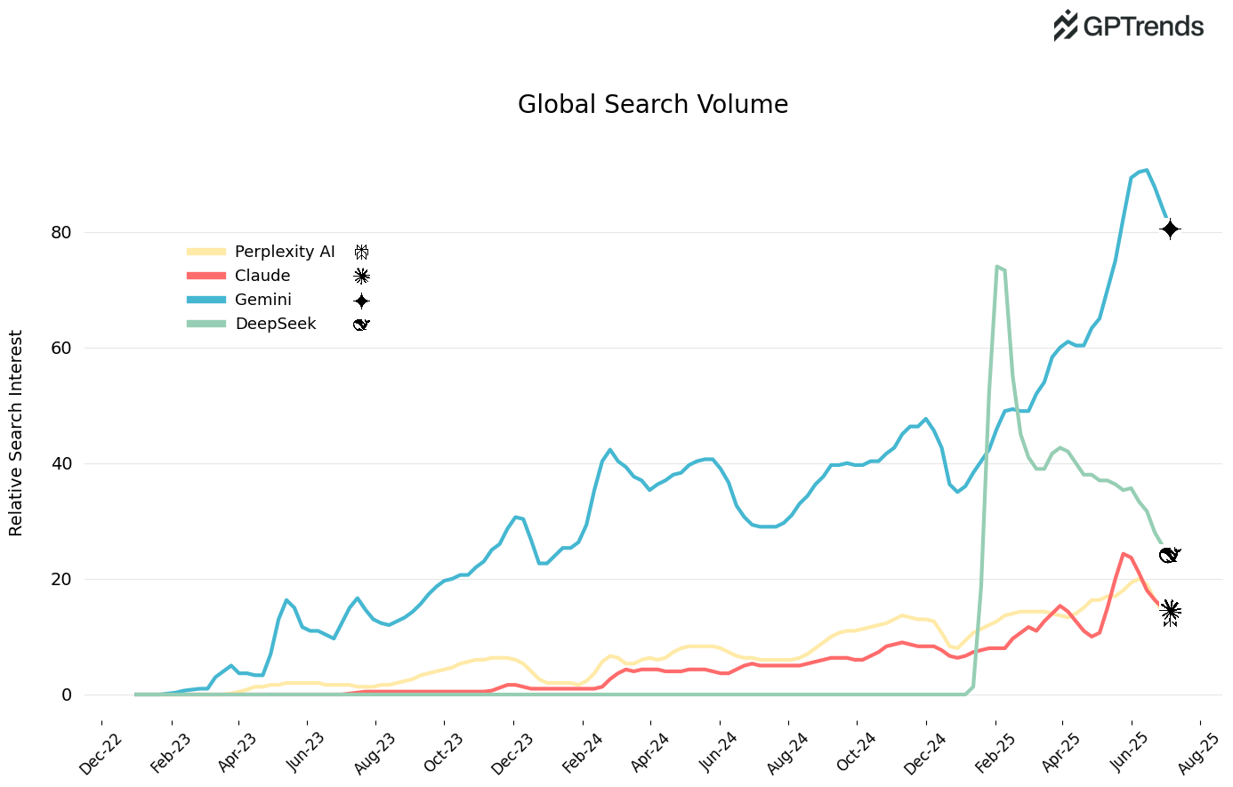Click the Jun-25 x-axis label

click(1131, 753)
